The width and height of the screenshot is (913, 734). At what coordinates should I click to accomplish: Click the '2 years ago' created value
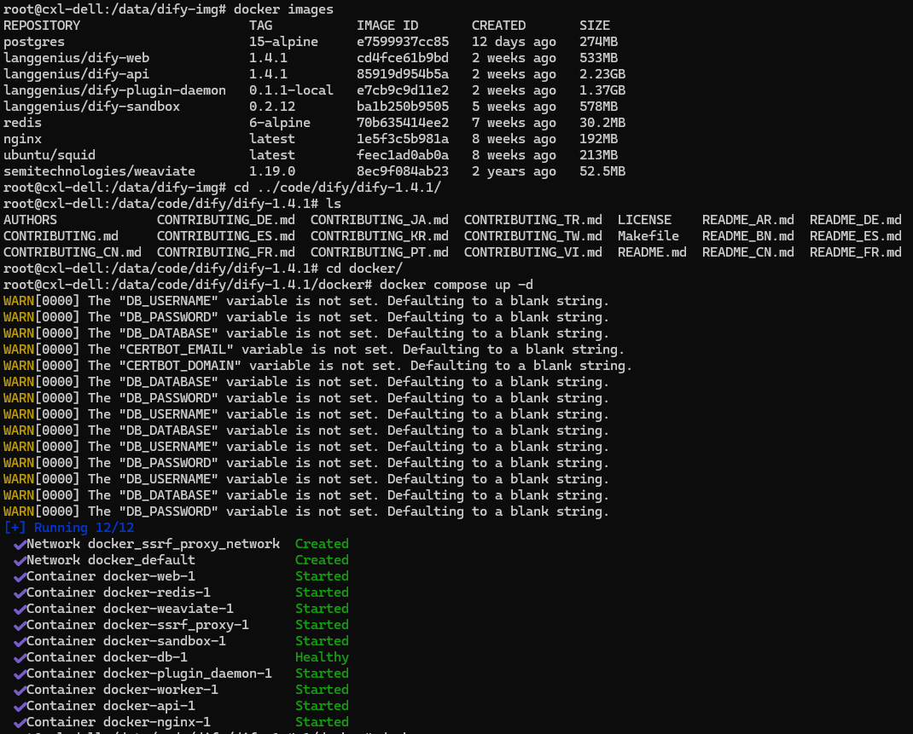tap(515, 171)
